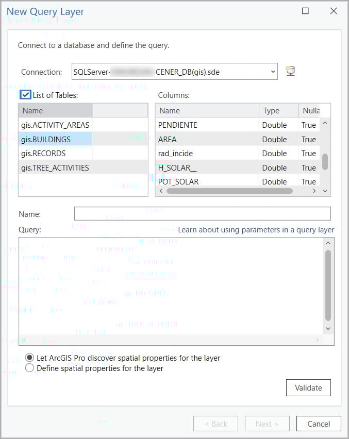Maximize the New Query Layer dialog
This screenshot has width=349, height=439.
305,11
